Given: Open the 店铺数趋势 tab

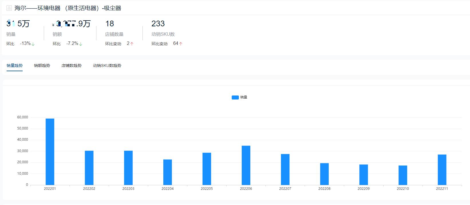Looking at the screenshot, I should [x=72, y=65].
